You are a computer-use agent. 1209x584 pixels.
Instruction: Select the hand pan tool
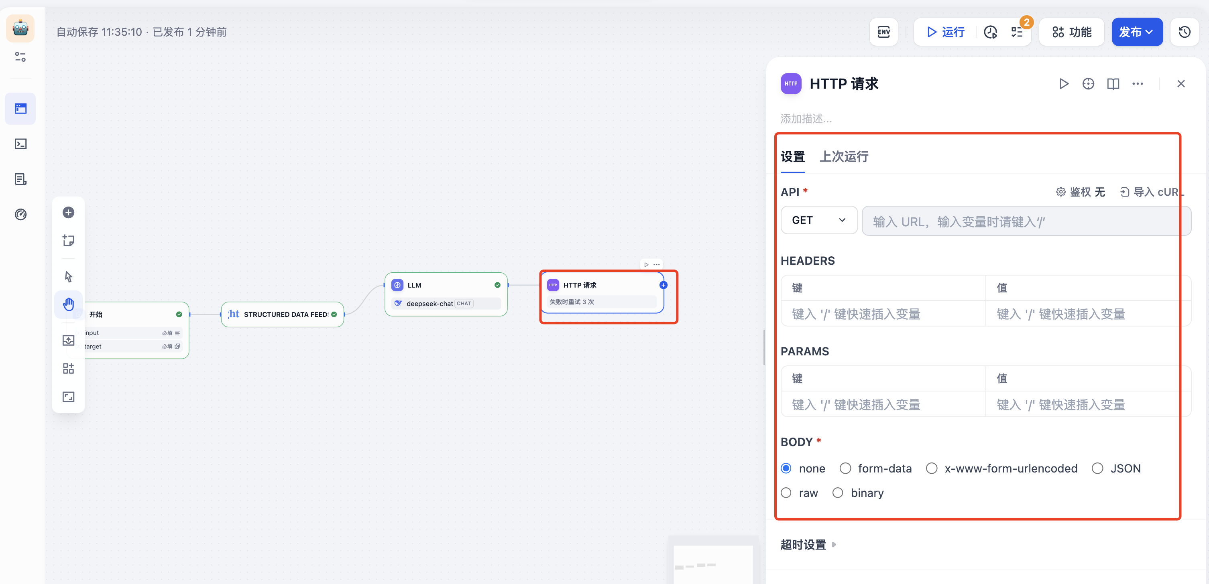[69, 304]
